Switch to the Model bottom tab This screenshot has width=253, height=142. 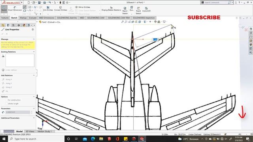click(x=19, y=131)
